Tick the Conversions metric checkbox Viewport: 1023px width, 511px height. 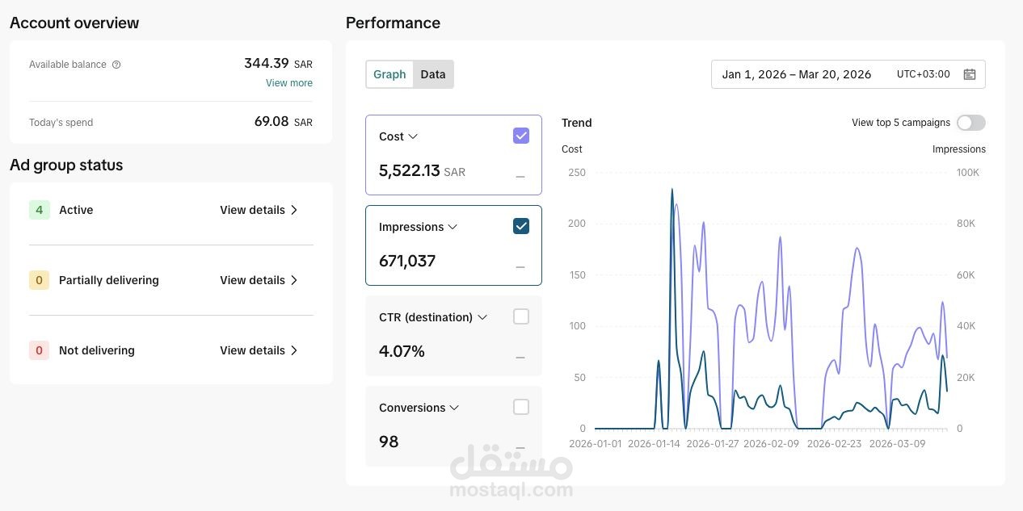(x=521, y=407)
